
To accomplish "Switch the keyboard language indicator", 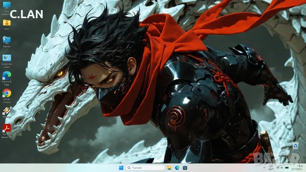I will click(x=271, y=168).
